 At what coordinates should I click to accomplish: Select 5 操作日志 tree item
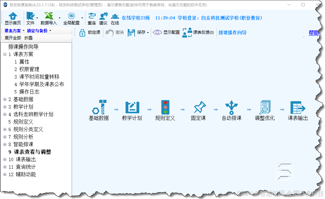coord(27,92)
